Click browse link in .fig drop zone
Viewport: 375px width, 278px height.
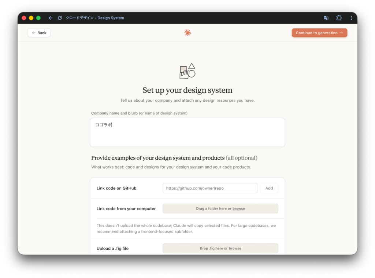coord(235,248)
